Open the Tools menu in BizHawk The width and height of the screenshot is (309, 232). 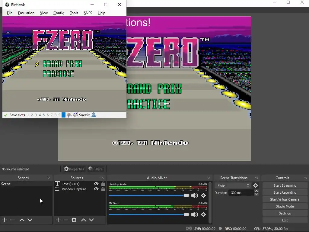74,13
